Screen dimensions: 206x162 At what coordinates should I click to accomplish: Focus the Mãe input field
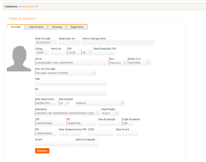(x=71, y=83)
